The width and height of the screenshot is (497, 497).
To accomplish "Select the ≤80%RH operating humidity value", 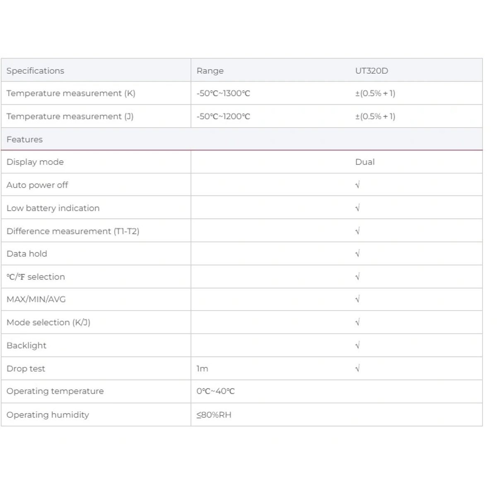I will click(x=214, y=415).
